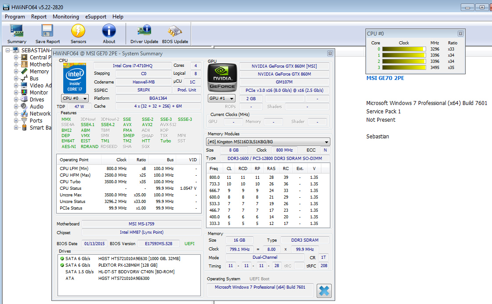Click the MSI MS-1759 motherboard field
The image size is (492, 304).
click(141, 224)
